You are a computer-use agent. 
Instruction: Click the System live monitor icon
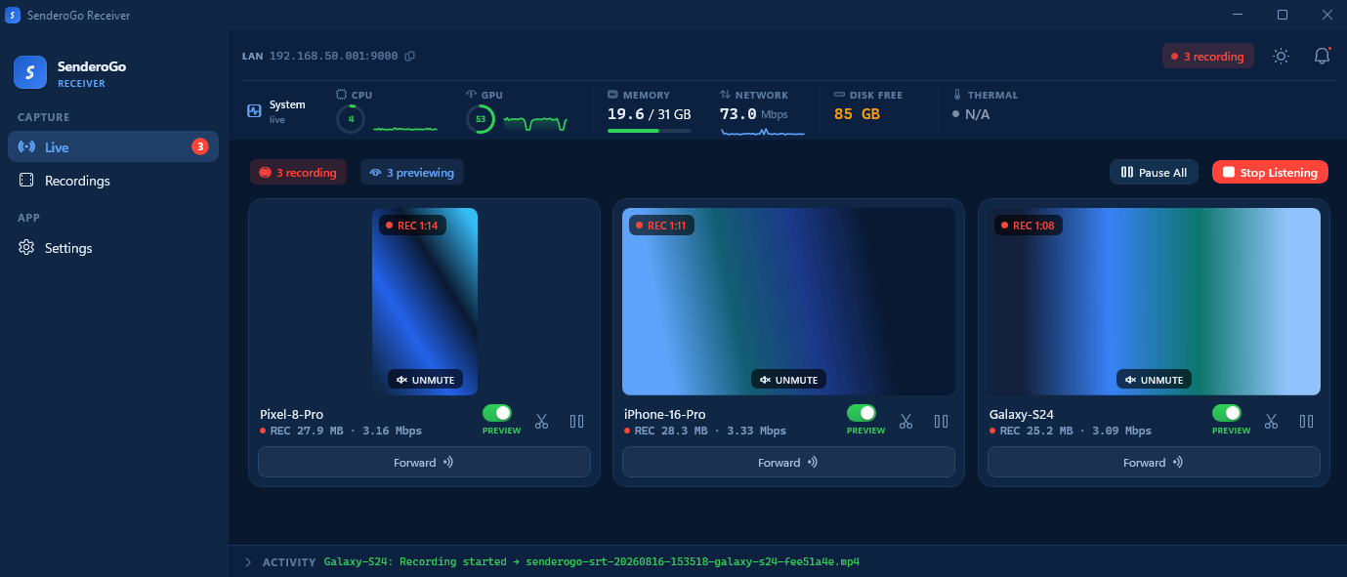click(254, 111)
